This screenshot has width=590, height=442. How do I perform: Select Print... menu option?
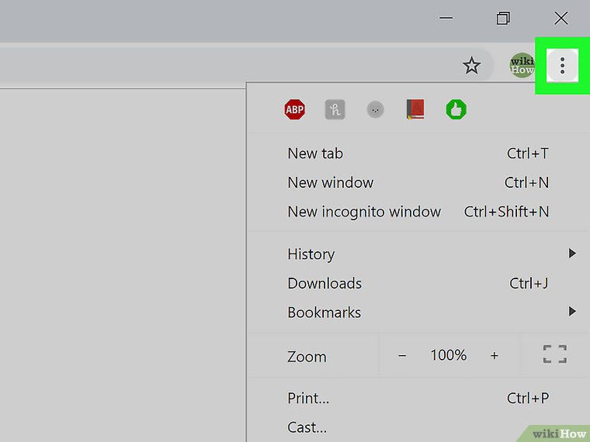(308, 398)
